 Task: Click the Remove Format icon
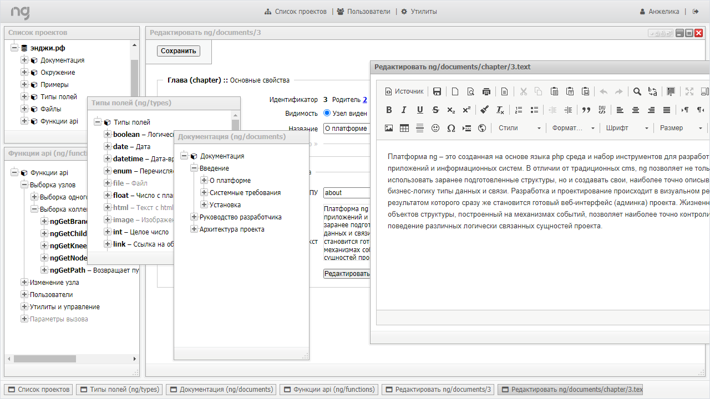point(500,110)
